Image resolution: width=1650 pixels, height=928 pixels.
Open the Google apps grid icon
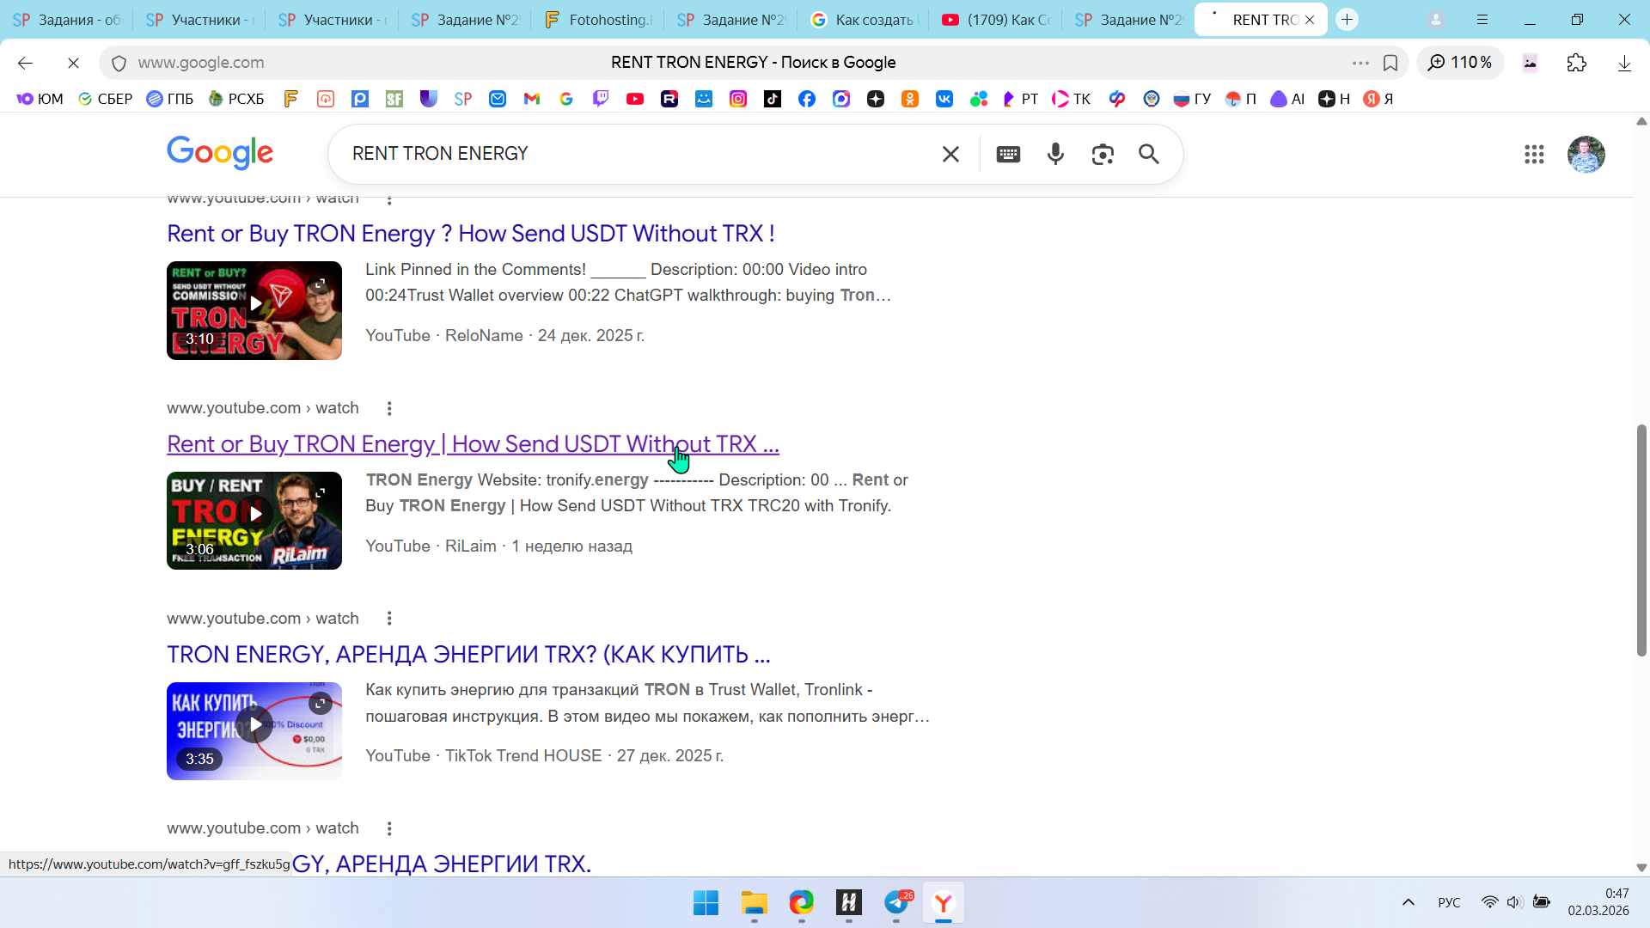1534,154
